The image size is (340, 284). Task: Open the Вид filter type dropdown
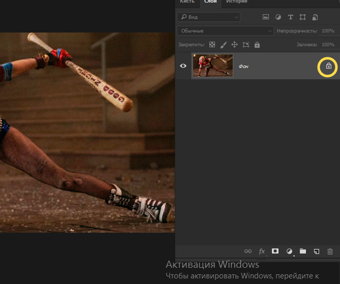point(208,17)
